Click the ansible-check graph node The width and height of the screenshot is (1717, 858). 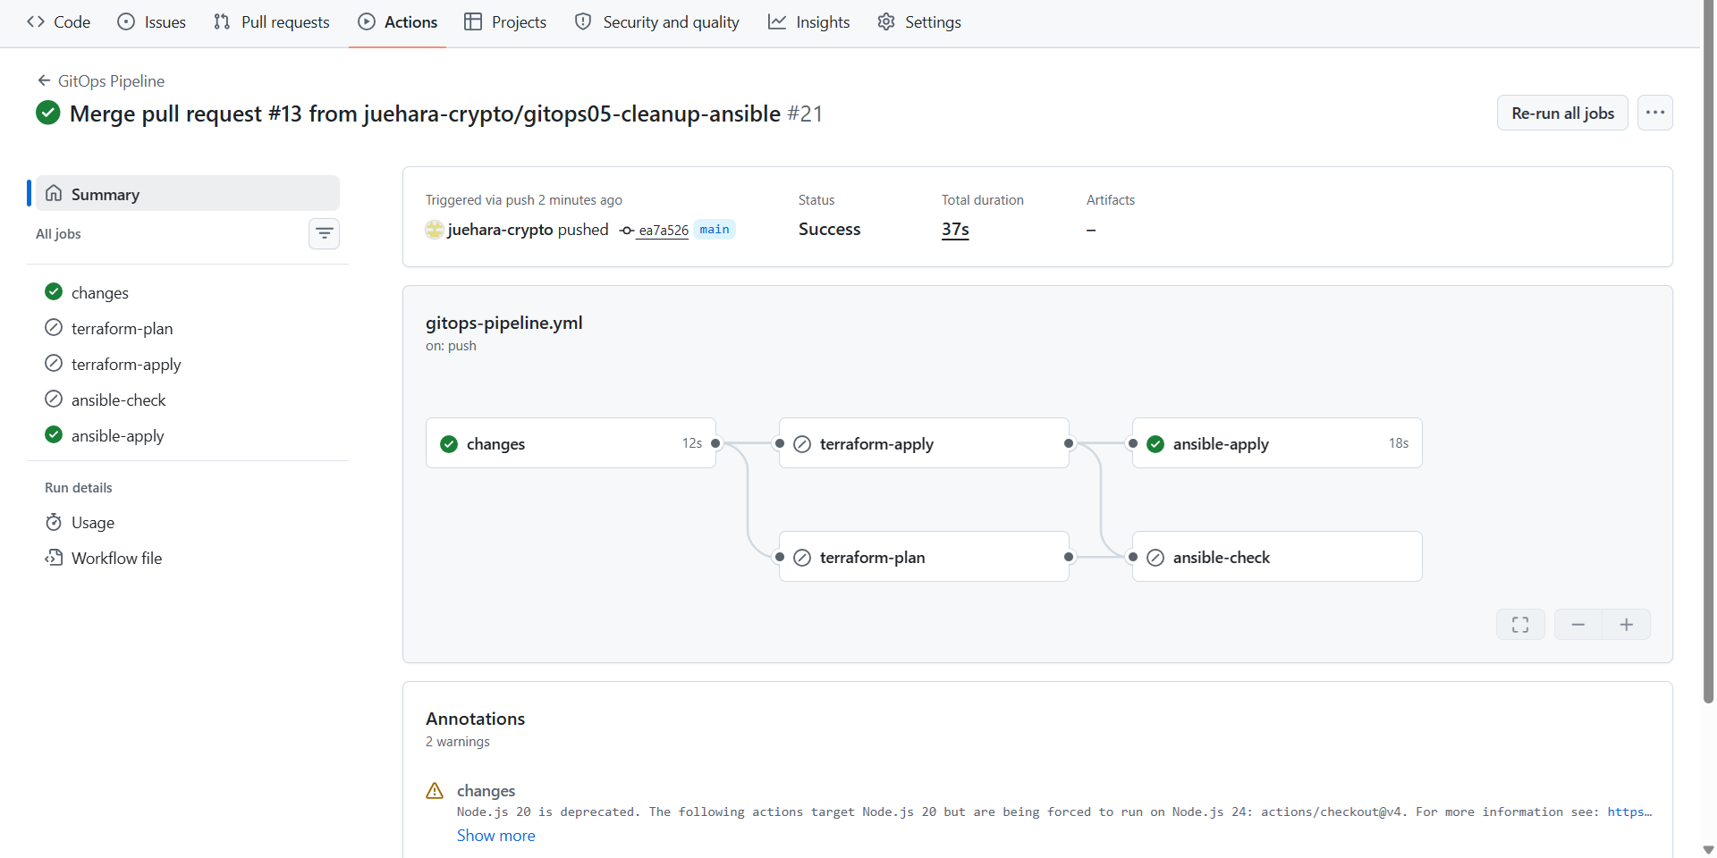(1277, 557)
